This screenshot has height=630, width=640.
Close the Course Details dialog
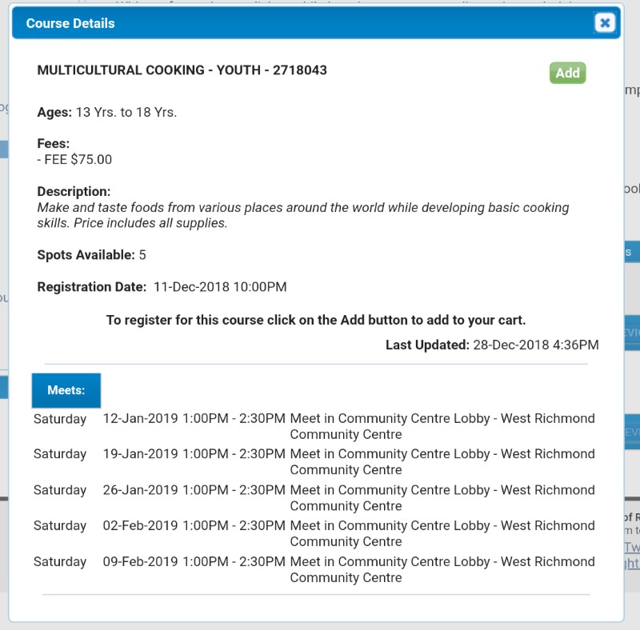[605, 23]
